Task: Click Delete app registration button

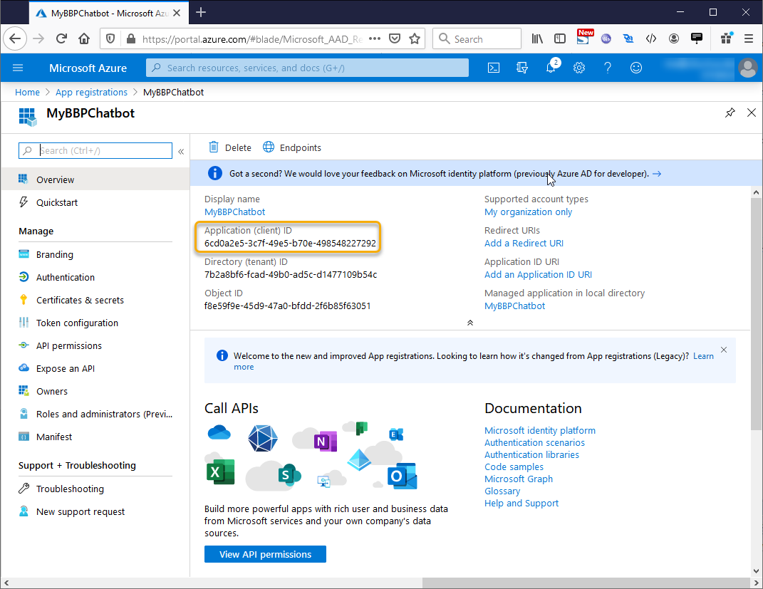Action: 229,147
